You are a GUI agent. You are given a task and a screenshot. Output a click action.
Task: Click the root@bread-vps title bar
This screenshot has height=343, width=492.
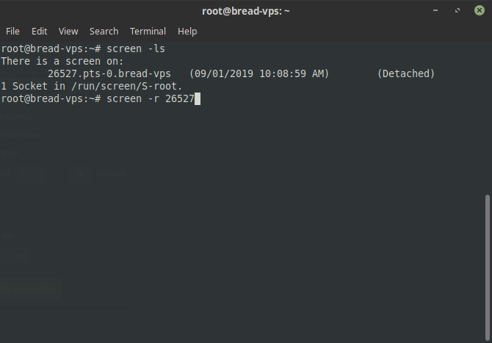pyautogui.click(x=246, y=11)
